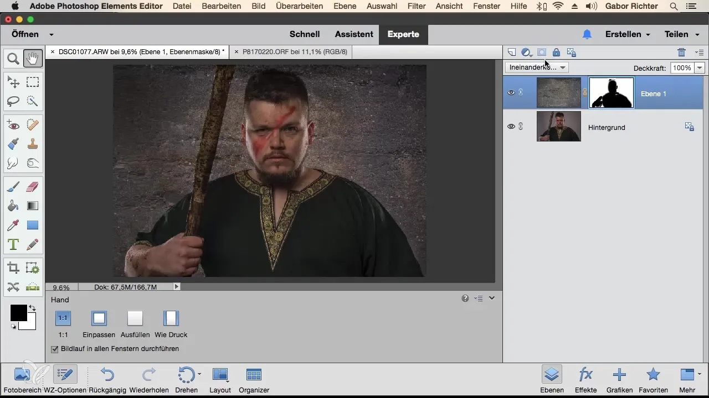Hide the Ebene 1 layer
The image size is (709, 398).
point(511,93)
